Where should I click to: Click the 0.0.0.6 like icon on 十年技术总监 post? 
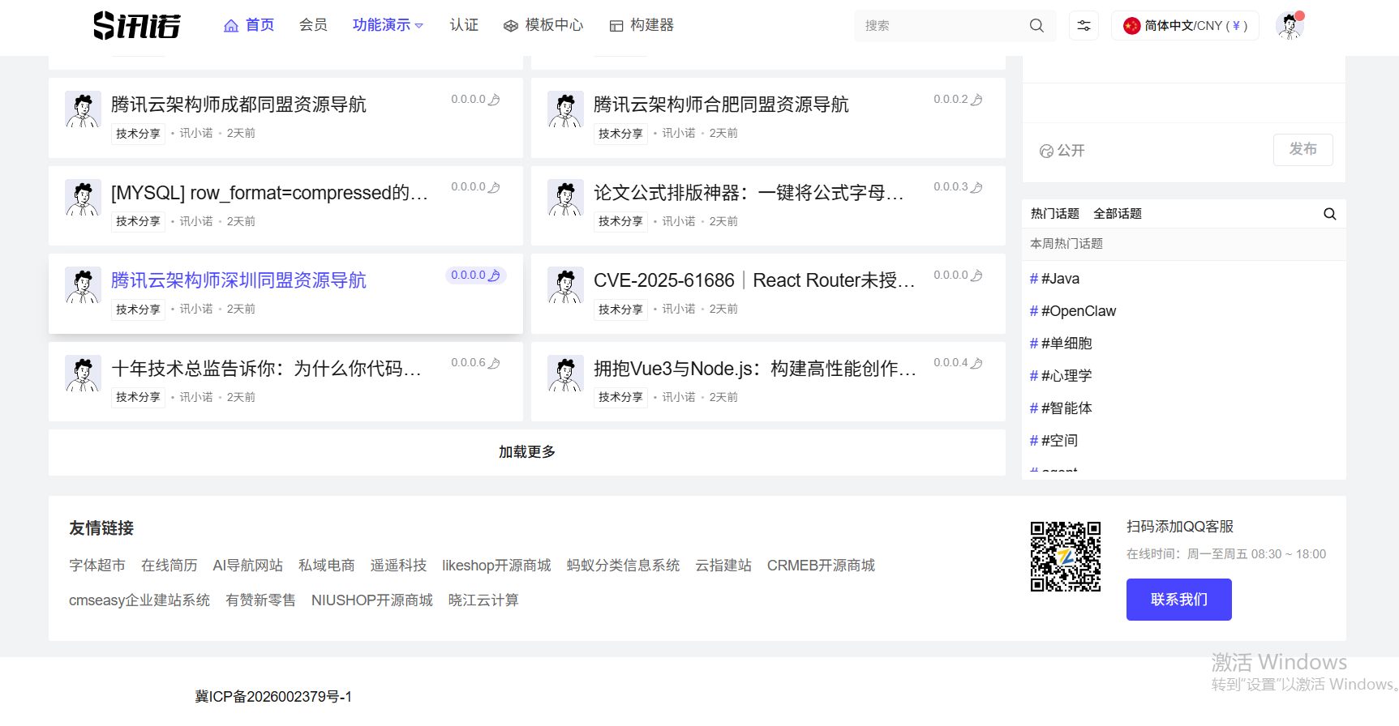[494, 363]
